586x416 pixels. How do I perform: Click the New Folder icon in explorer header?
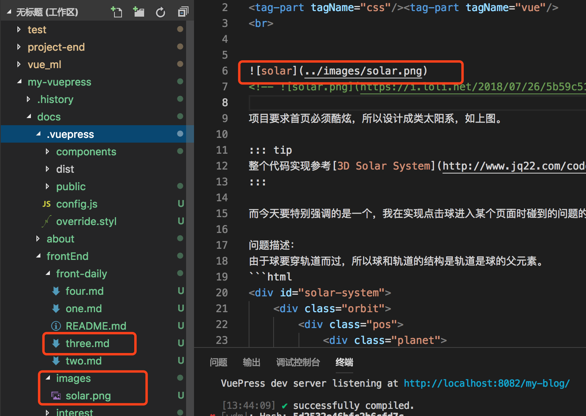point(139,12)
